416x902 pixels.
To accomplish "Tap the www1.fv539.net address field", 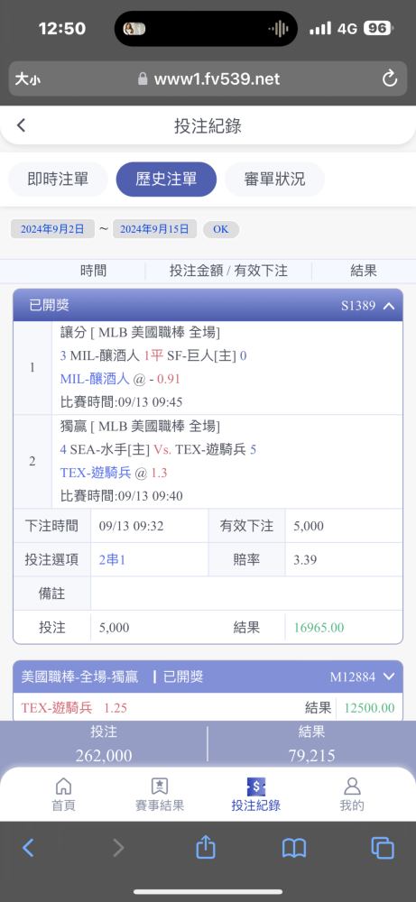I will pyautogui.click(x=208, y=78).
